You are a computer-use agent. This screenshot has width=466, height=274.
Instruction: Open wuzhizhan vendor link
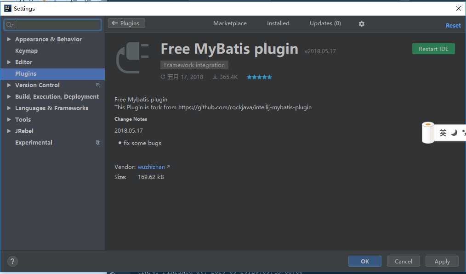click(151, 167)
